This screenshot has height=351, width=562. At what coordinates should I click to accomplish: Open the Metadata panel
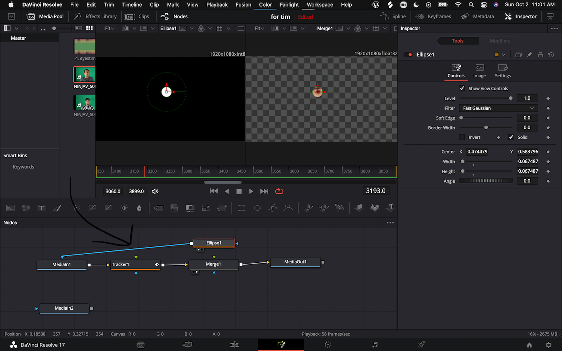click(x=478, y=16)
